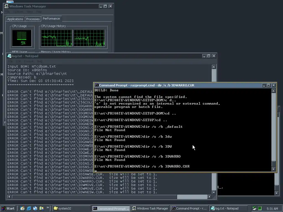The height and width of the screenshot is (212, 283).
Task: Click 'Source Path: e:\binaries\nt' line
Action: tap(37, 74)
